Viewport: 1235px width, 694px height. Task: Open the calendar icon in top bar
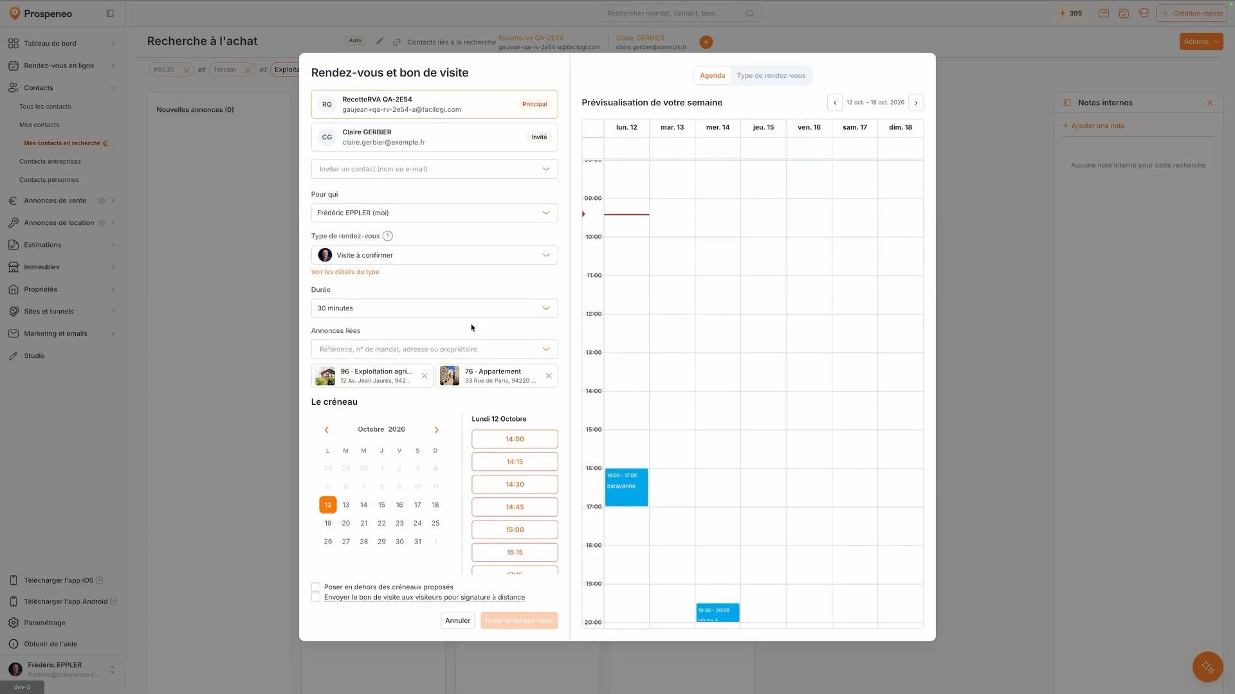pos(1124,13)
